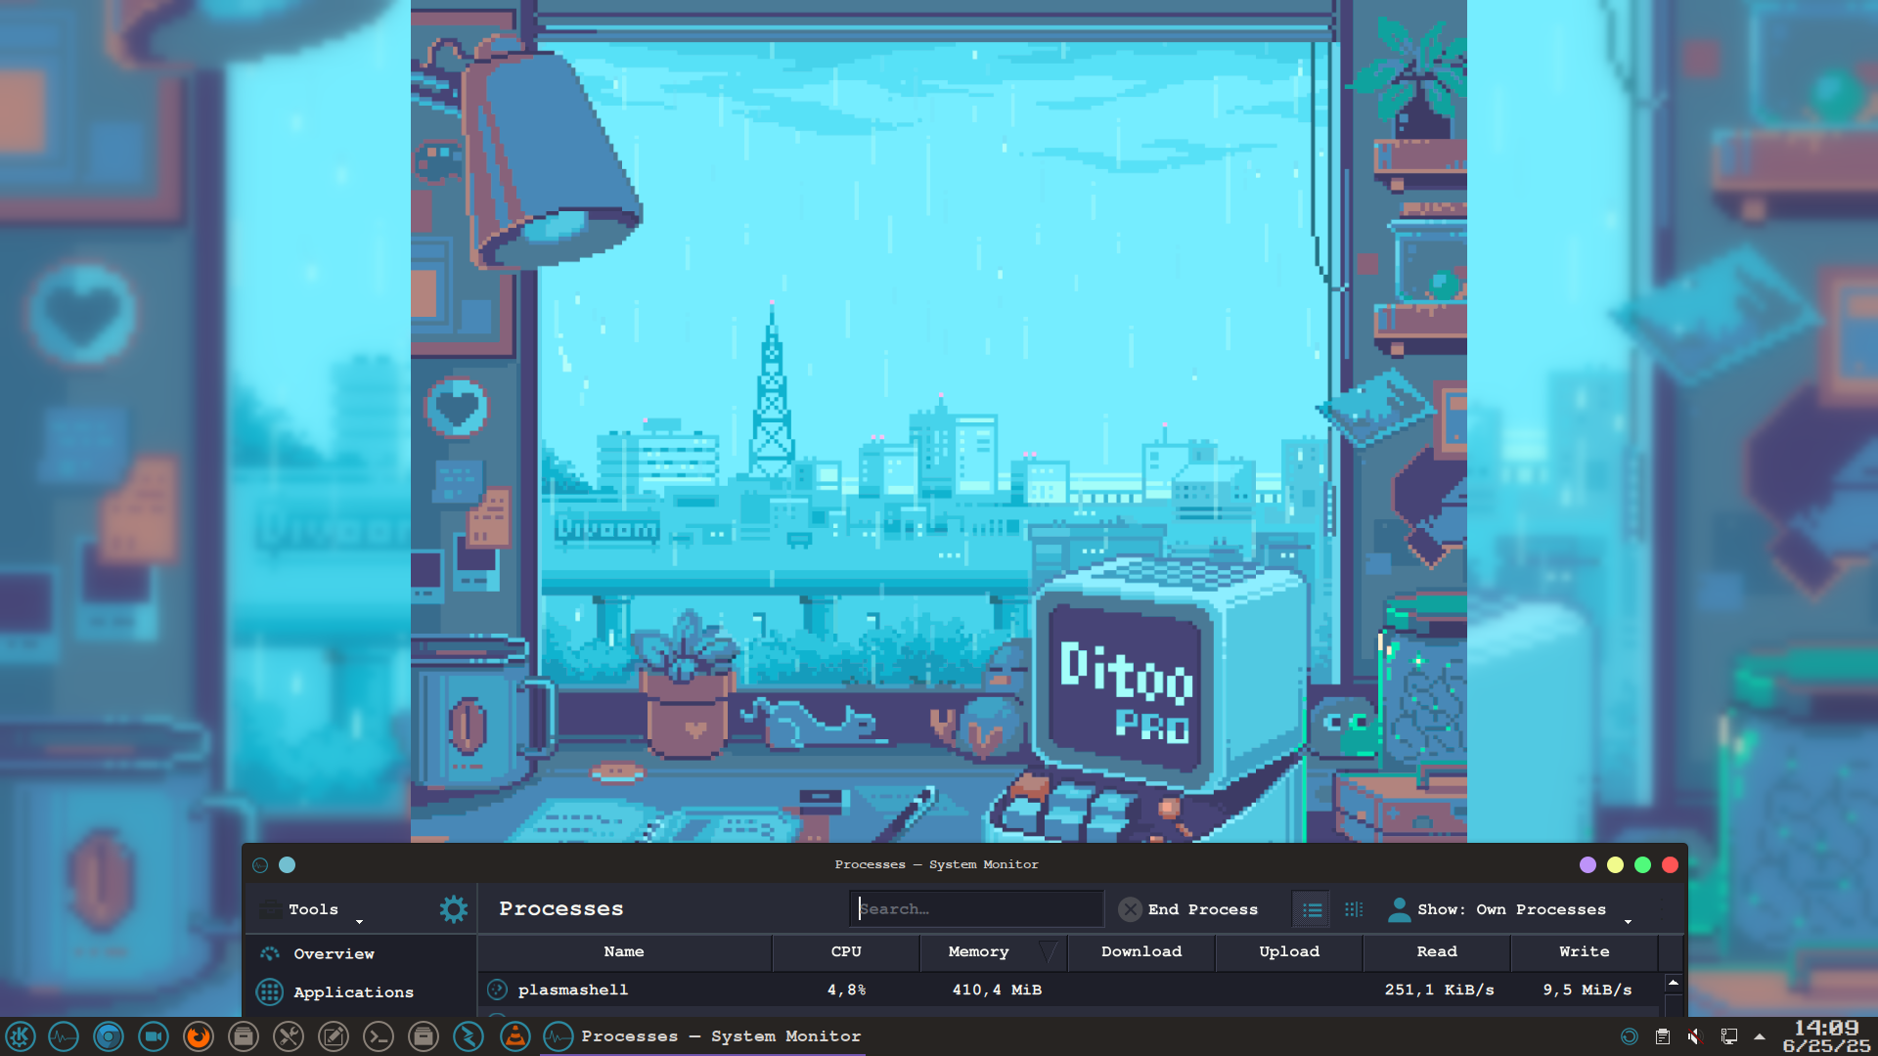Launch System Monitor pinned taskbar icon
The image size is (1878, 1056).
pyautogui.click(x=64, y=1036)
